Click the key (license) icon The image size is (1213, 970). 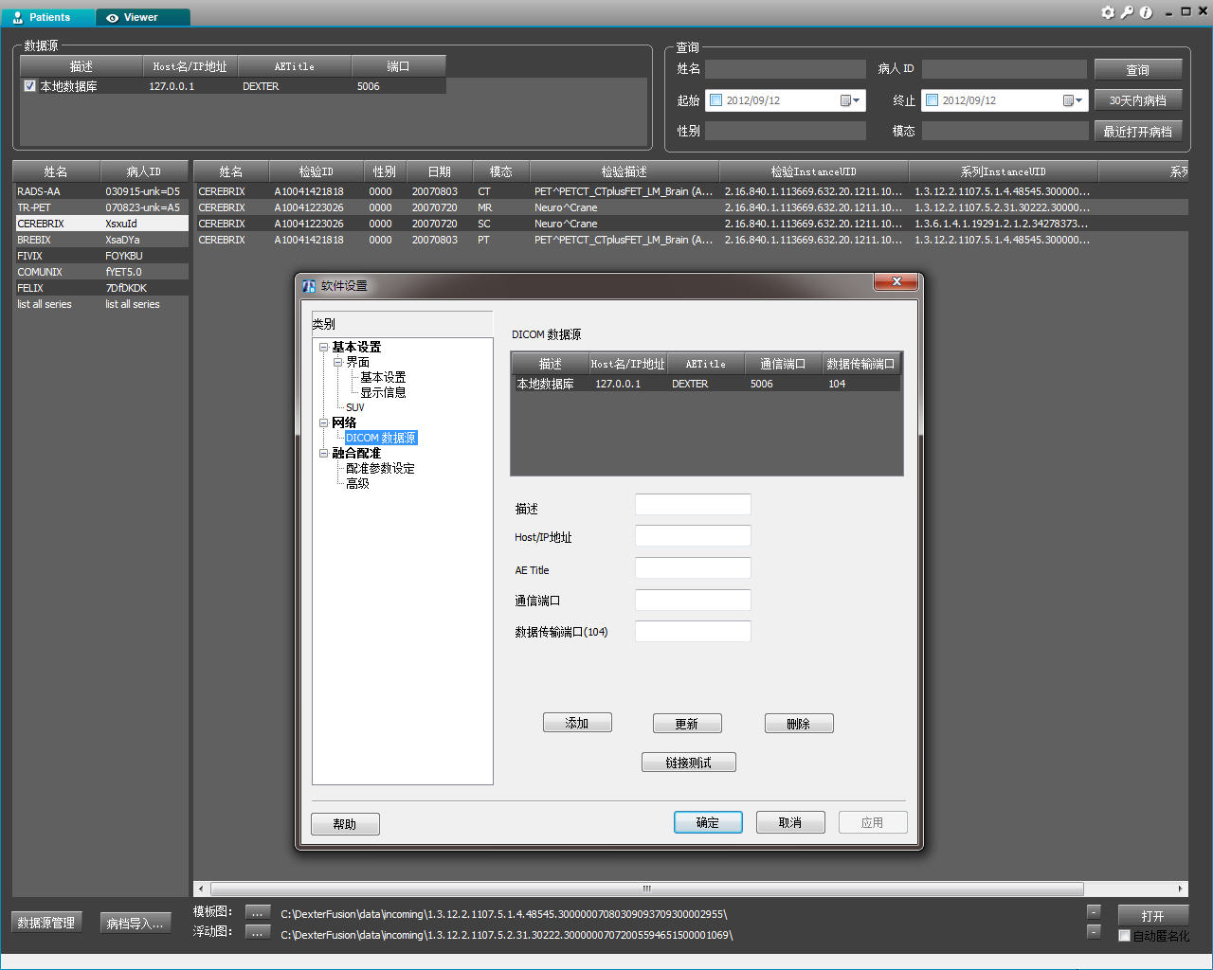(1127, 12)
